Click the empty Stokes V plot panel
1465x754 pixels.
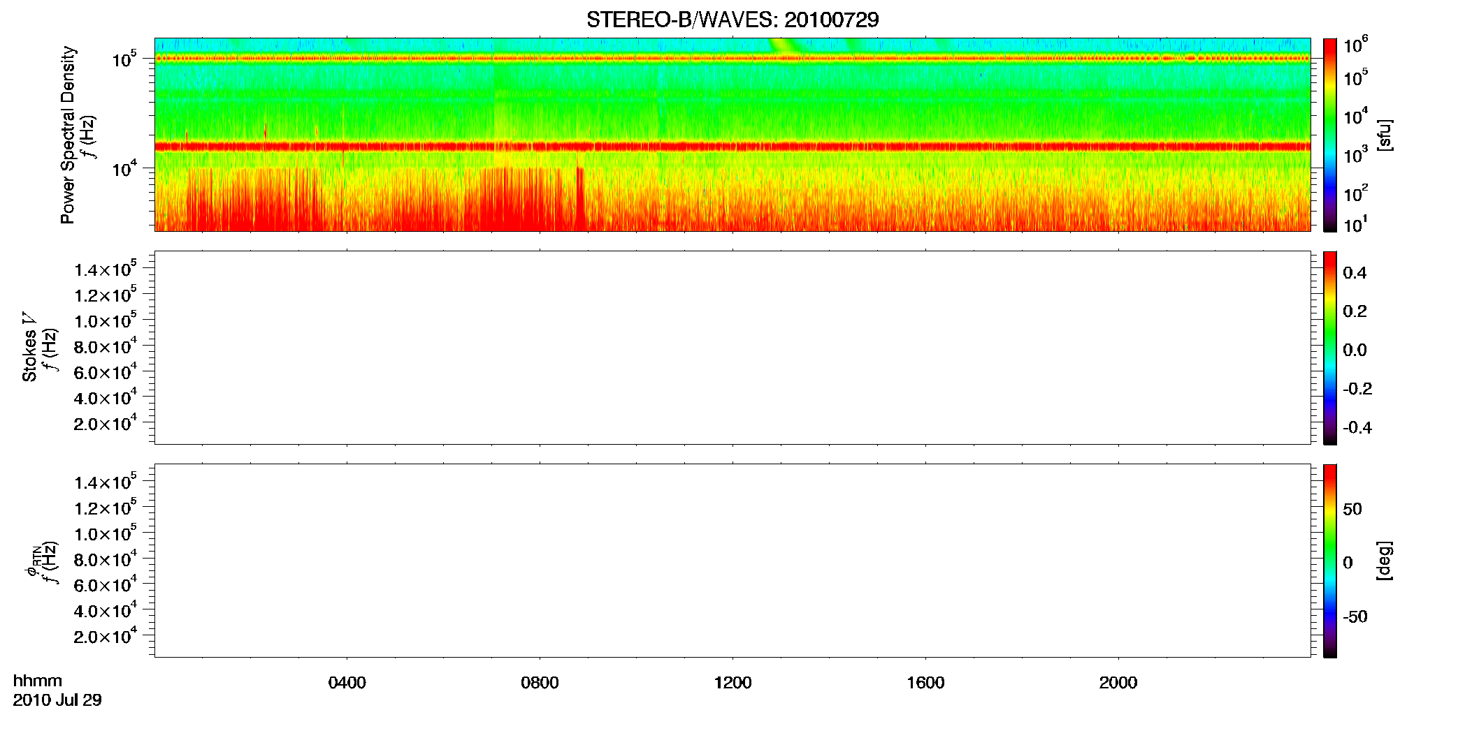(x=732, y=348)
